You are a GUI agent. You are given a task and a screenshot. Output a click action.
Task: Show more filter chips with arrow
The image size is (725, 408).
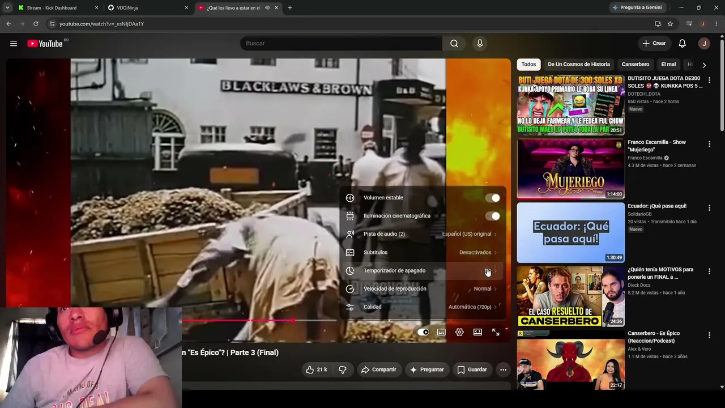(704, 65)
